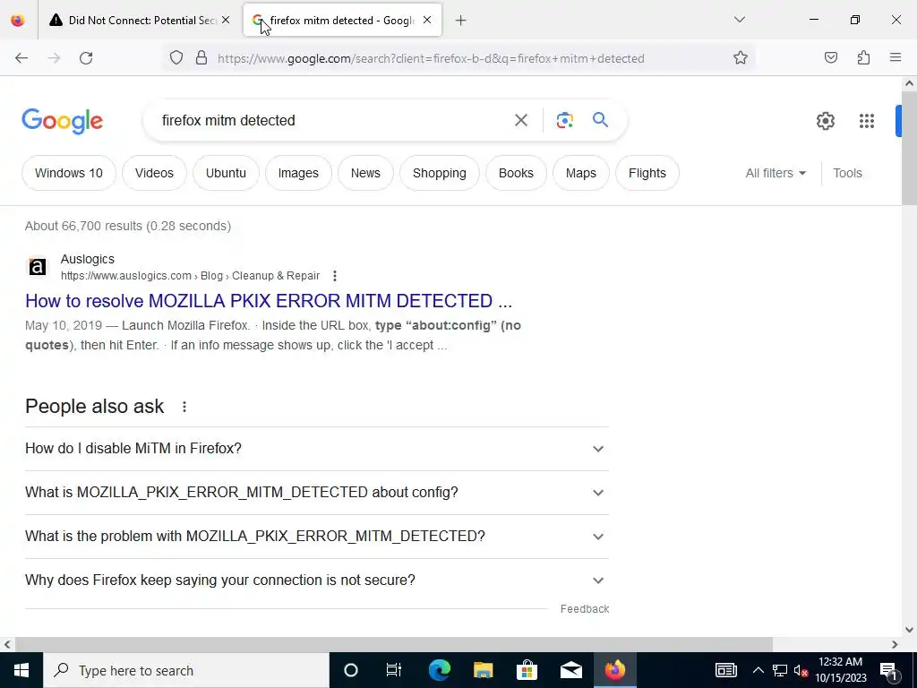The width and height of the screenshot is (917, 688).
Task: Switch to Images results
Action: pyautogui.click(x=298, y=173)
